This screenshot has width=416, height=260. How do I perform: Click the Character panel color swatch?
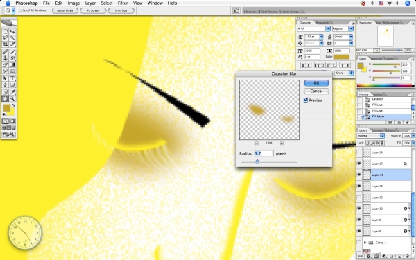(x=342, y=57)
